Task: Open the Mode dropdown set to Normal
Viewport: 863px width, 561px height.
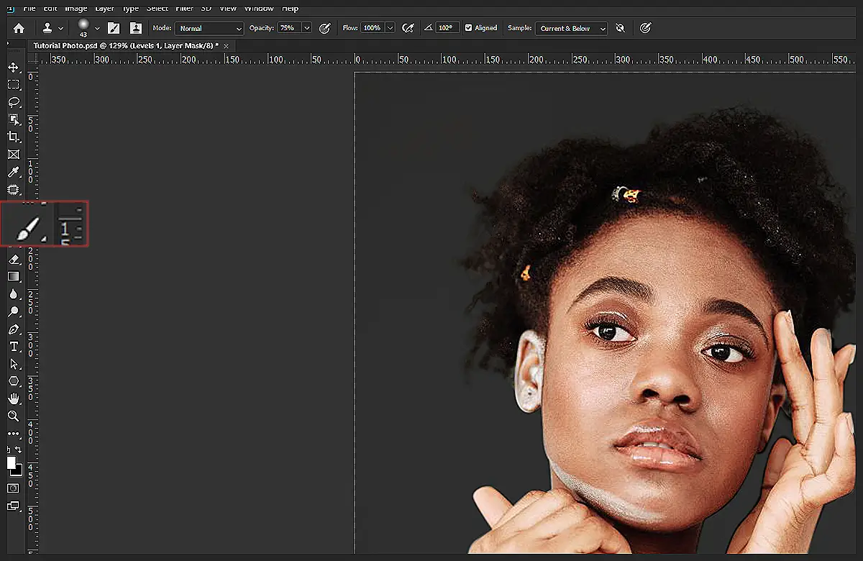Action: [x=209, y=28]
